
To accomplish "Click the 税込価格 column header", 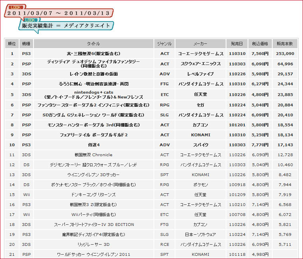I will [260, 44].
